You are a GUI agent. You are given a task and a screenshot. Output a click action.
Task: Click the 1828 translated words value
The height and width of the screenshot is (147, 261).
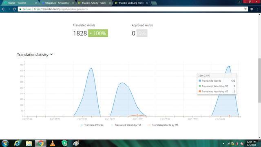click(80, 33)
